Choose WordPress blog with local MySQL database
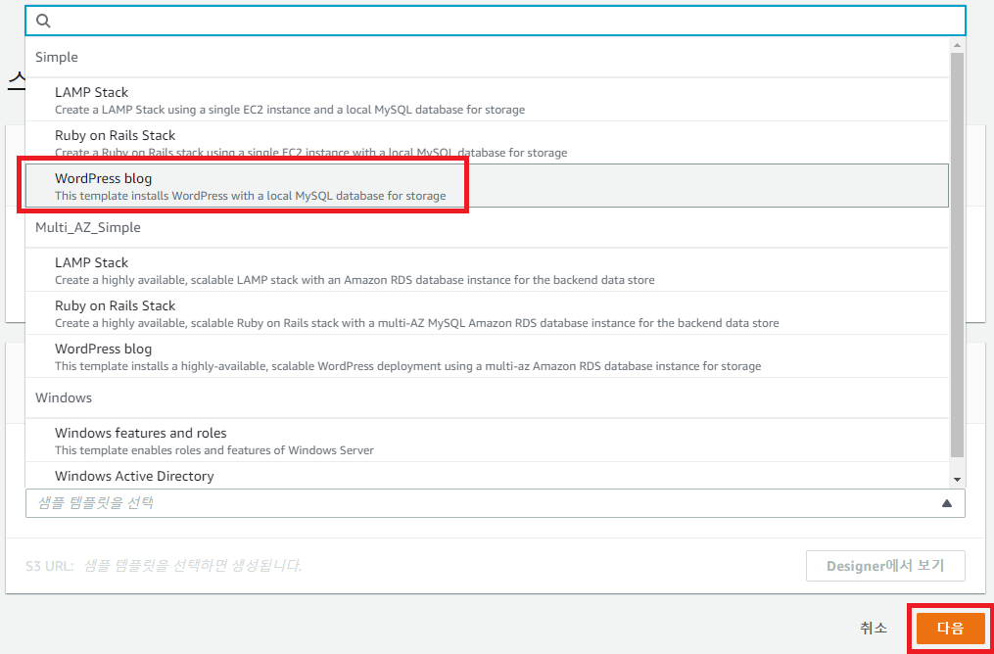 point(487,186)
